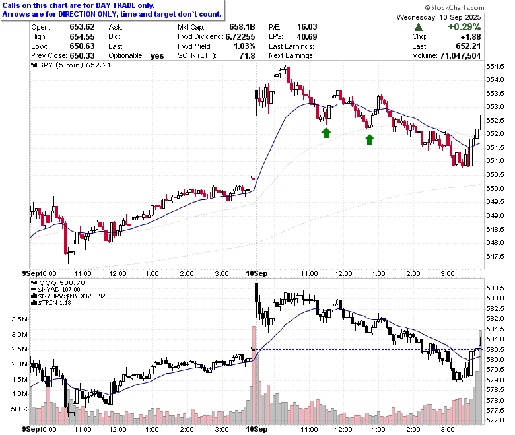Image resolution: width=515 pixels, height=435 pixels.
Task: Click the first green up arrow near 11:30
Action: [x=326, y=133]
